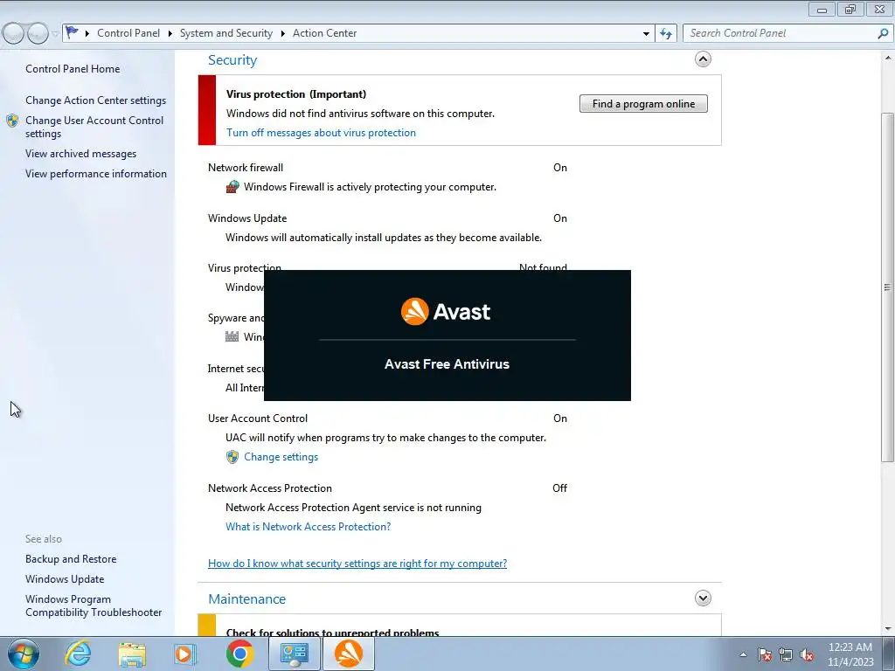The height and width of the screenshot is (671, 895).
Task: Turn off messages about virus protection
Action: coord(321,133)
